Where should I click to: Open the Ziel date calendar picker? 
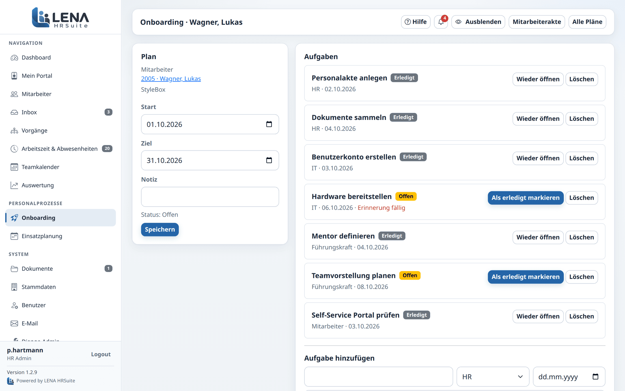pyautogui.click(x=269, y=160)
